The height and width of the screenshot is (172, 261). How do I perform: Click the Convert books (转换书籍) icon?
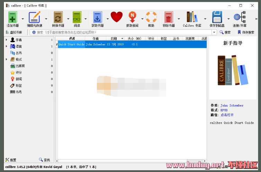58,17
